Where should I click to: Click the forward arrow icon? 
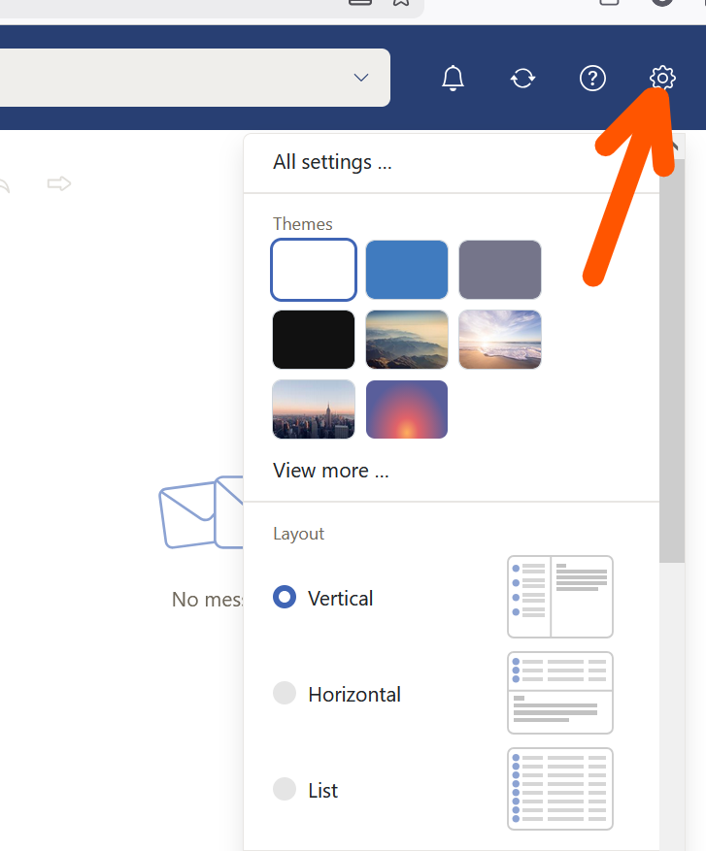point(59,183)
